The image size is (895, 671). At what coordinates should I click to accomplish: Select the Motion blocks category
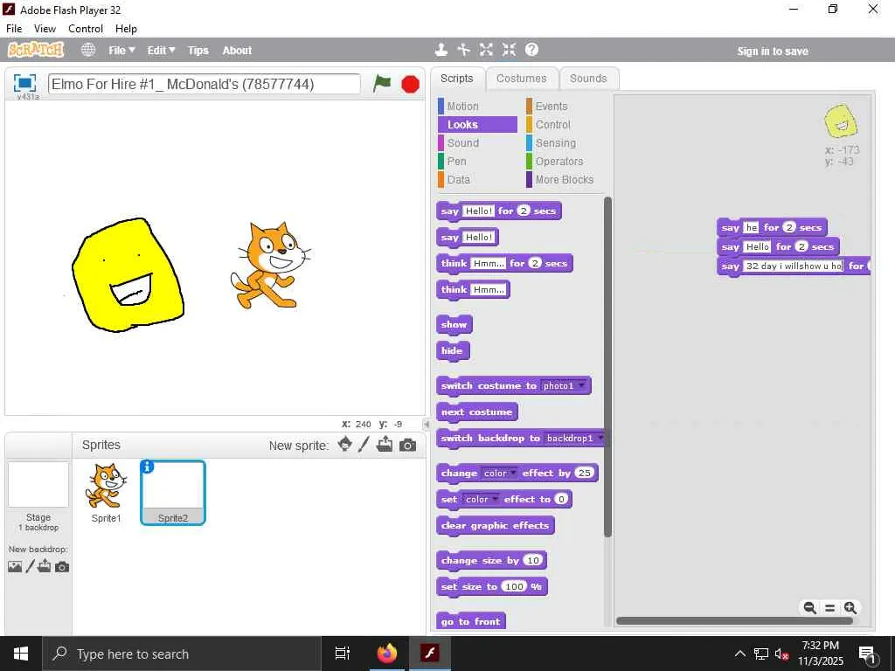point(477,106)
